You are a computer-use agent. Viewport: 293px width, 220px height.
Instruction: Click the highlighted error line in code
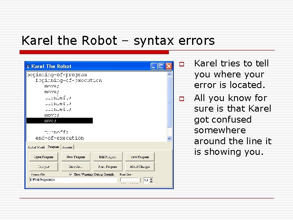coord(59,121)
